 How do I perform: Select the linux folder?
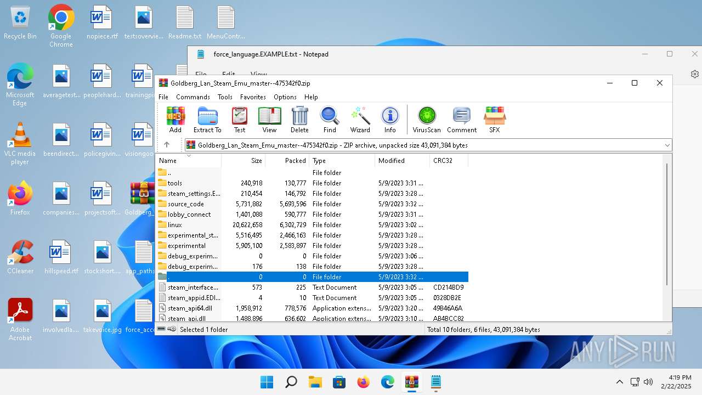312,225
